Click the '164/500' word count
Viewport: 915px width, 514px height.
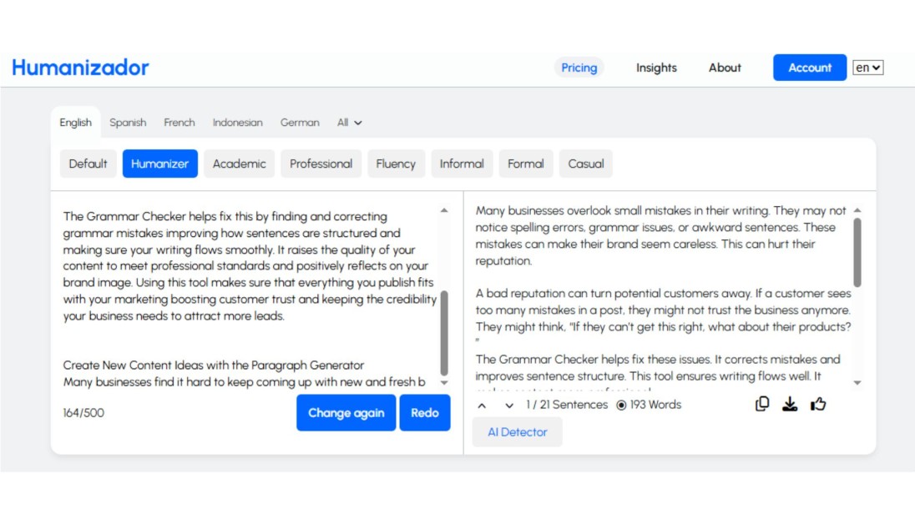click(83, 413)
